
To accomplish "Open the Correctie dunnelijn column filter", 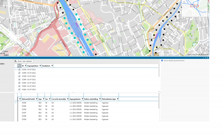I will click(x=68, y=99).
